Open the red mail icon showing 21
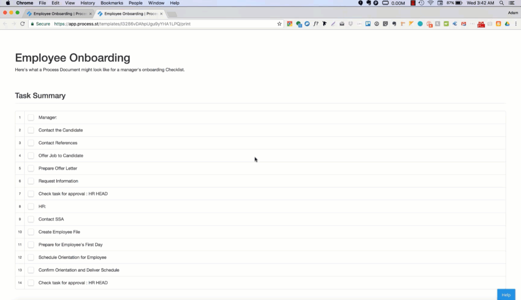 click(x=481, y=24)
